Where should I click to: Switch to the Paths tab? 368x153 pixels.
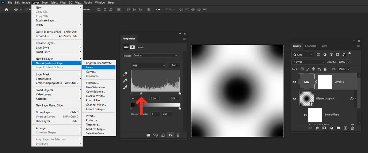pos(324,46)
